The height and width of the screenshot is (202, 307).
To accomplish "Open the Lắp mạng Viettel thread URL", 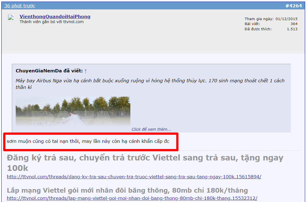I will [x=132, y=198].
